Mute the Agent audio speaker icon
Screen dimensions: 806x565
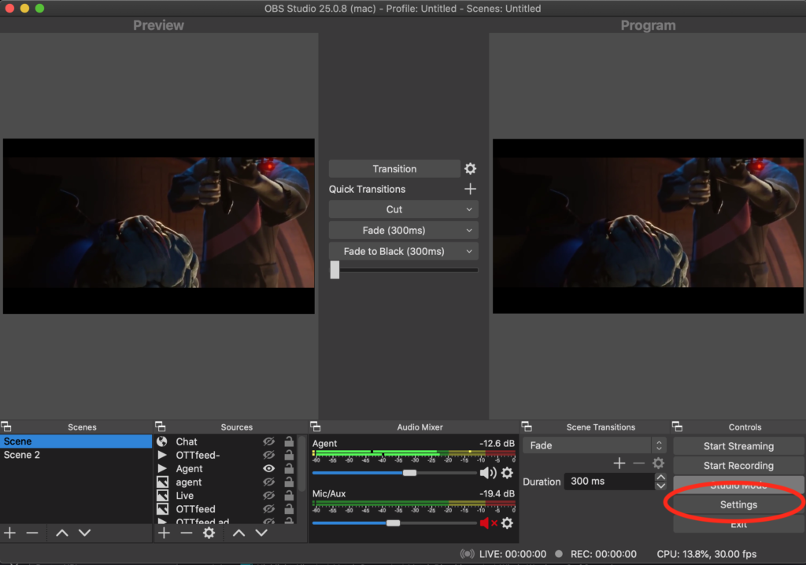pos(487,472)
